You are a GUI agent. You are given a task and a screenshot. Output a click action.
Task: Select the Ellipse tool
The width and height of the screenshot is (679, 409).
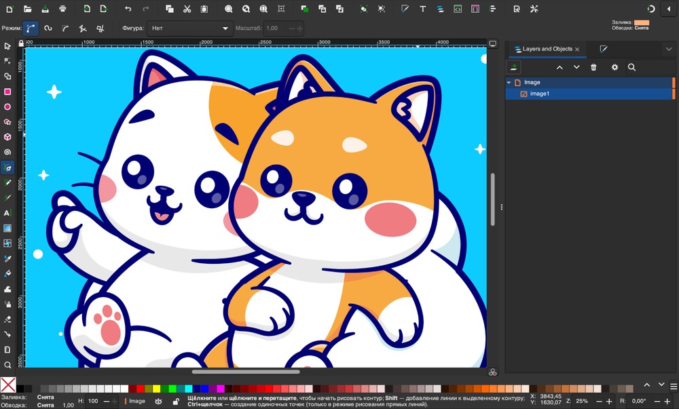[8, 106]
